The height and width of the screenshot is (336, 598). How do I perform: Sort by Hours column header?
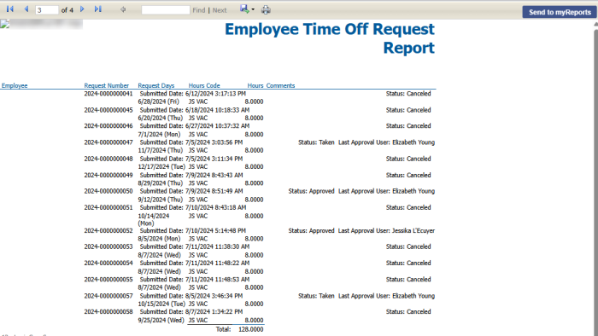[255, 85]
